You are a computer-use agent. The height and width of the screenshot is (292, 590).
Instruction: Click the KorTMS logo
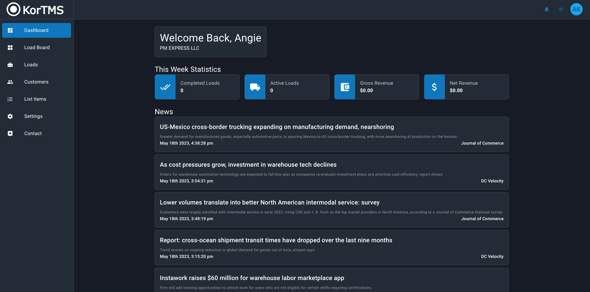[x=35, y=10]
